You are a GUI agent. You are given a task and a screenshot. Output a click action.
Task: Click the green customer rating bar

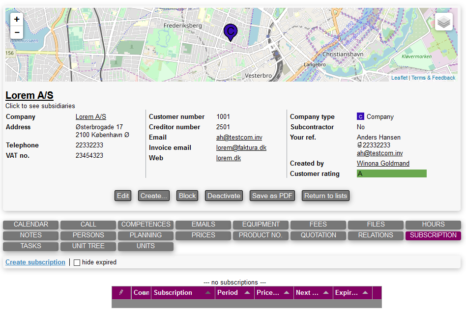391,173
